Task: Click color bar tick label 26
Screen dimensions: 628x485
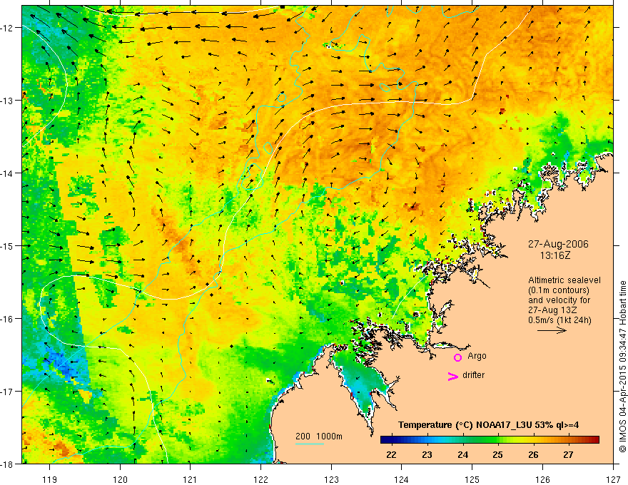Action: tap(533, 454)
